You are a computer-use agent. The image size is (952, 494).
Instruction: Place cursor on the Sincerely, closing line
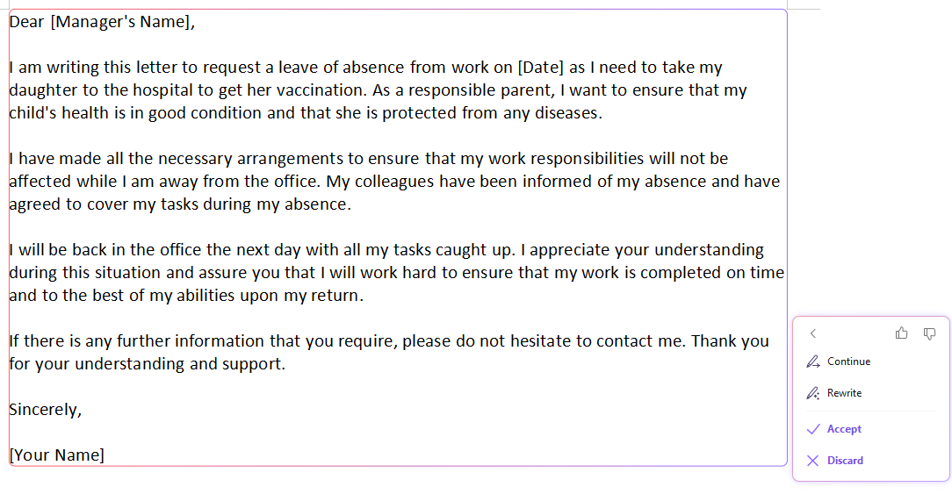(46, 410)
